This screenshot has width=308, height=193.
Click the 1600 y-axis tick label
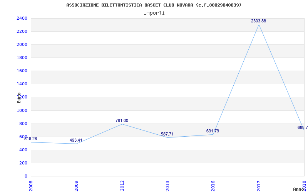22,71
